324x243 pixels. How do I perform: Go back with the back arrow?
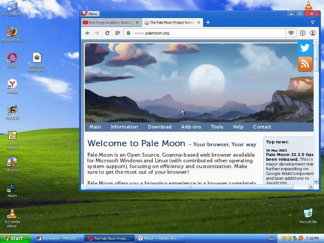[87, 33]
